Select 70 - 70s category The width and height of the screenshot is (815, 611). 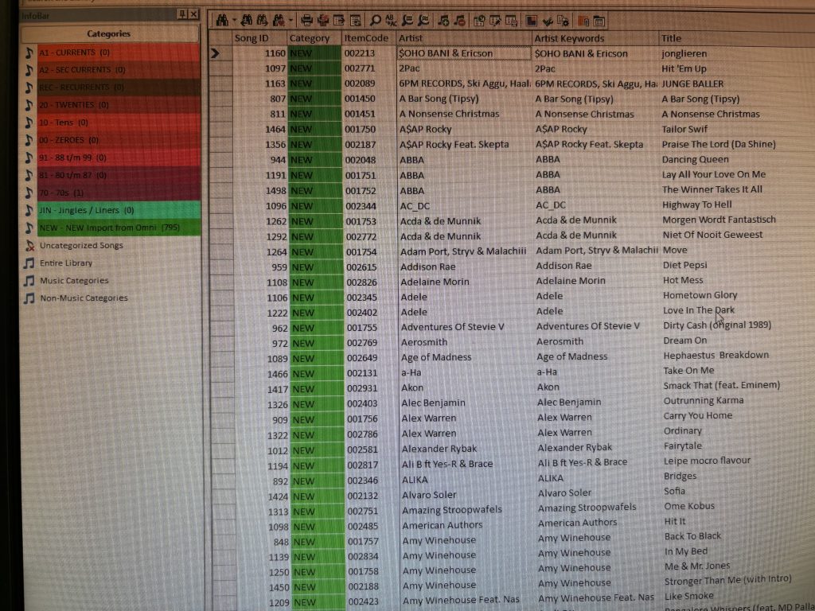point(119,193)
